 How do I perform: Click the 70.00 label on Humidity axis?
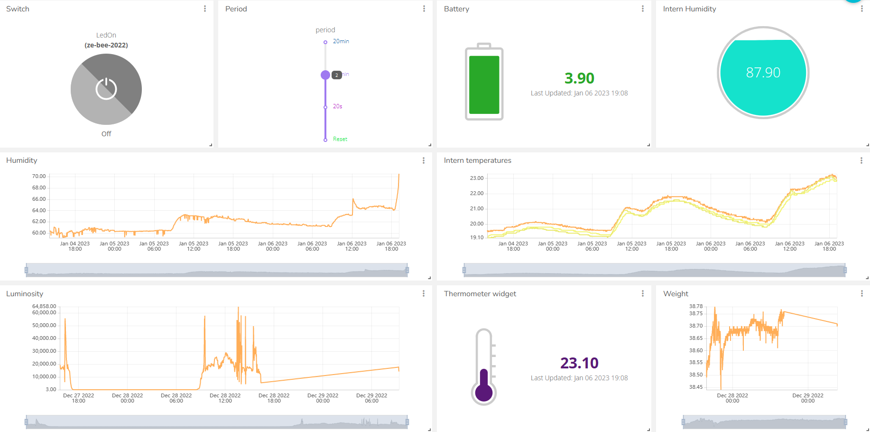[x=39, y=176]
